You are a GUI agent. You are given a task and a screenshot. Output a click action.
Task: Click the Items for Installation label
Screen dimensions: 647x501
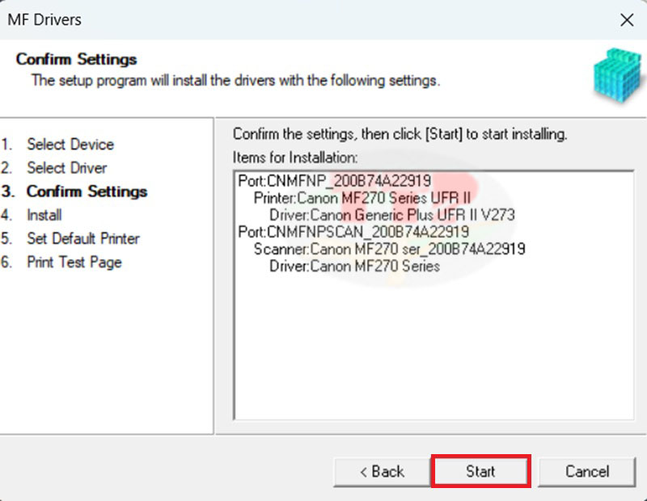coord(295,158)
